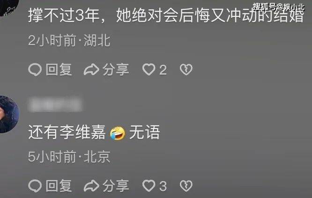This screenshot has height=198, width=312.
Task: Tap 分享 text under the Beijing comment
Action: [x=116, y=186]
